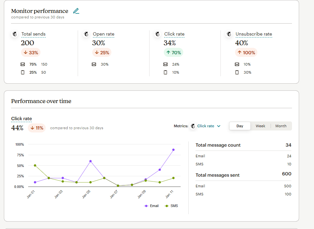Toggle the SMS series in chart legend
This screenshot has width=314, height=229.
pos(172,206)
